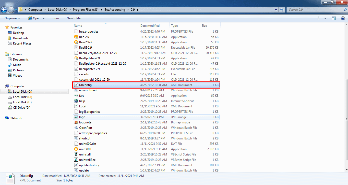Click the Forward navigation arrow
The height and width of the screenshot is (185, 348).
(11, 10)
